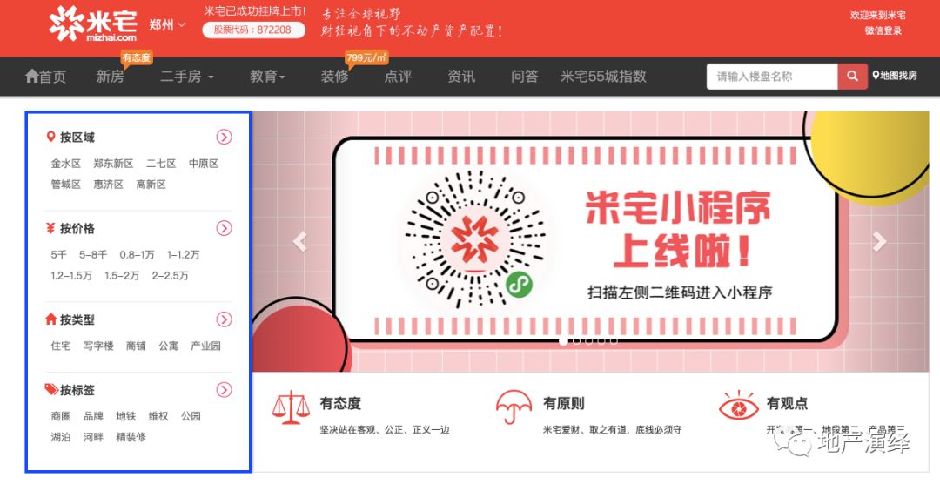
Task: Go to previous banner slide arrow
Action: 299,242
